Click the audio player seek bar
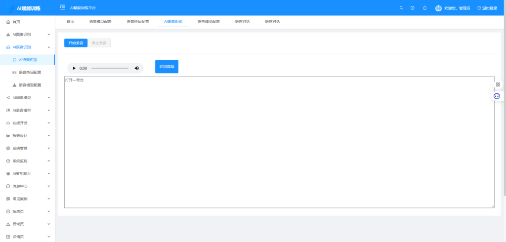Viewport: 506px width, 242px height. (110, 68)
